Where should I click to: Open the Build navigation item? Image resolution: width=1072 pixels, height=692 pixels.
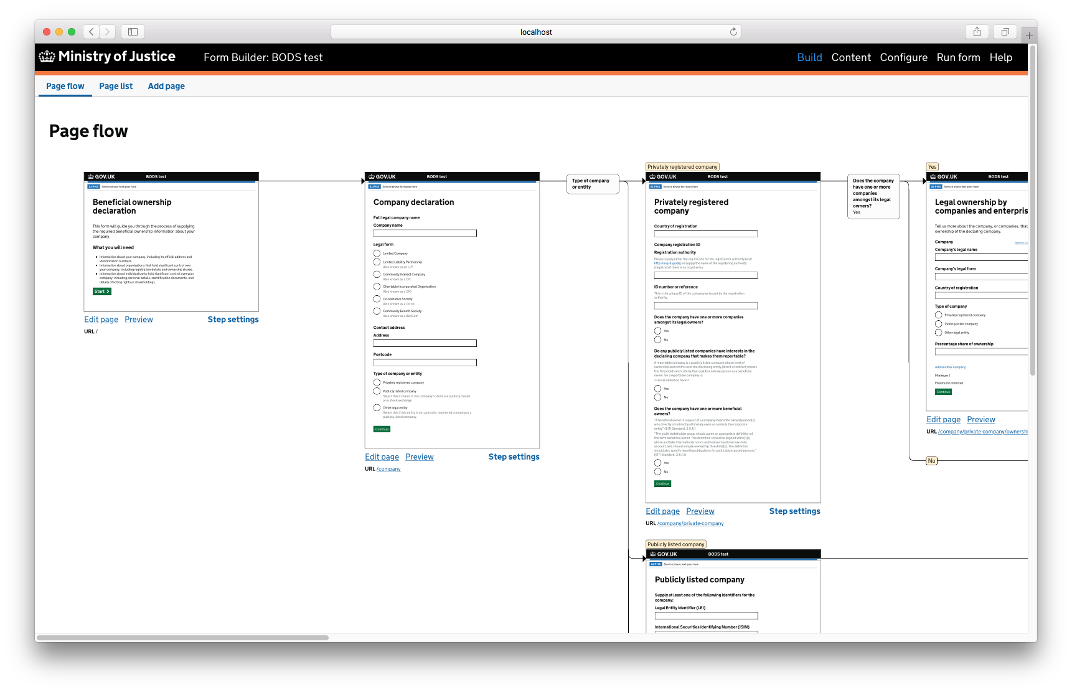(809, 57)
